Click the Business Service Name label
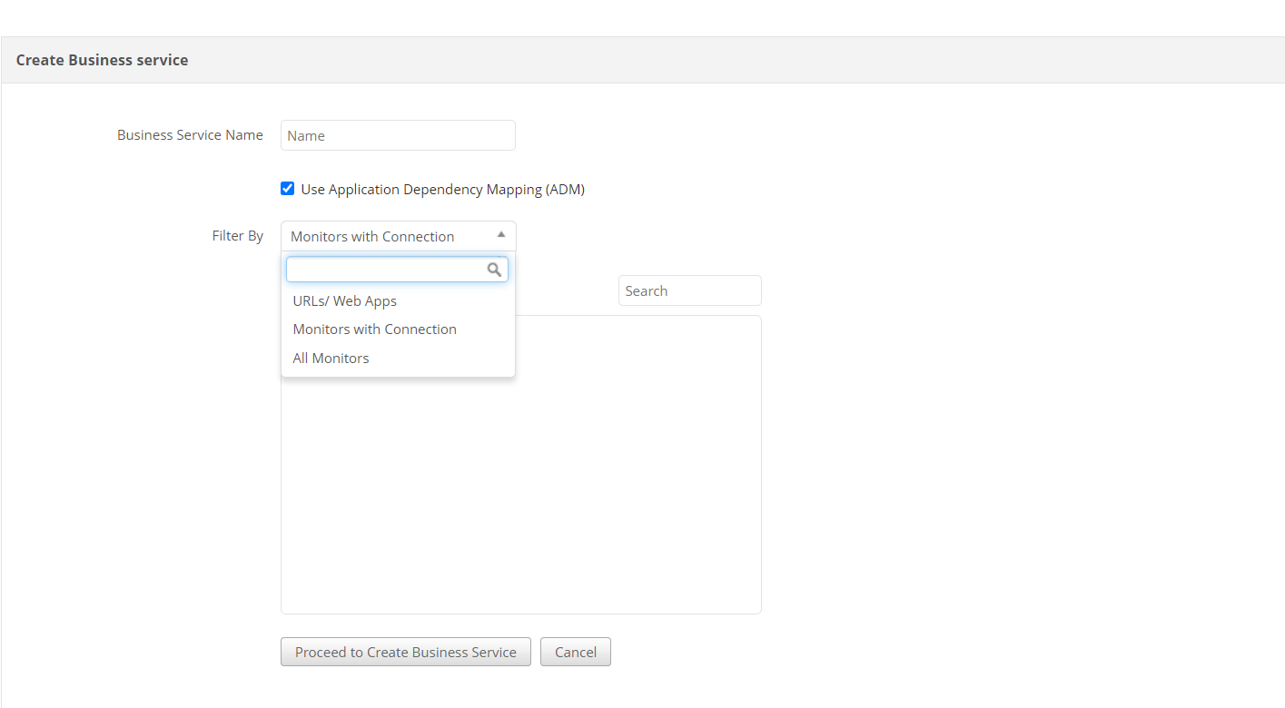 tap(190, 135)
